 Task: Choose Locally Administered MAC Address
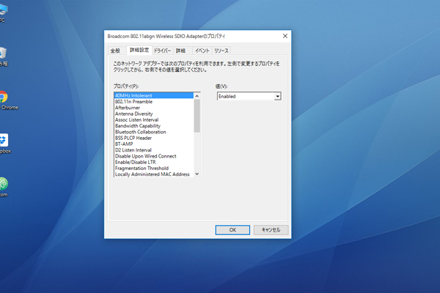(x=152, y=174)
